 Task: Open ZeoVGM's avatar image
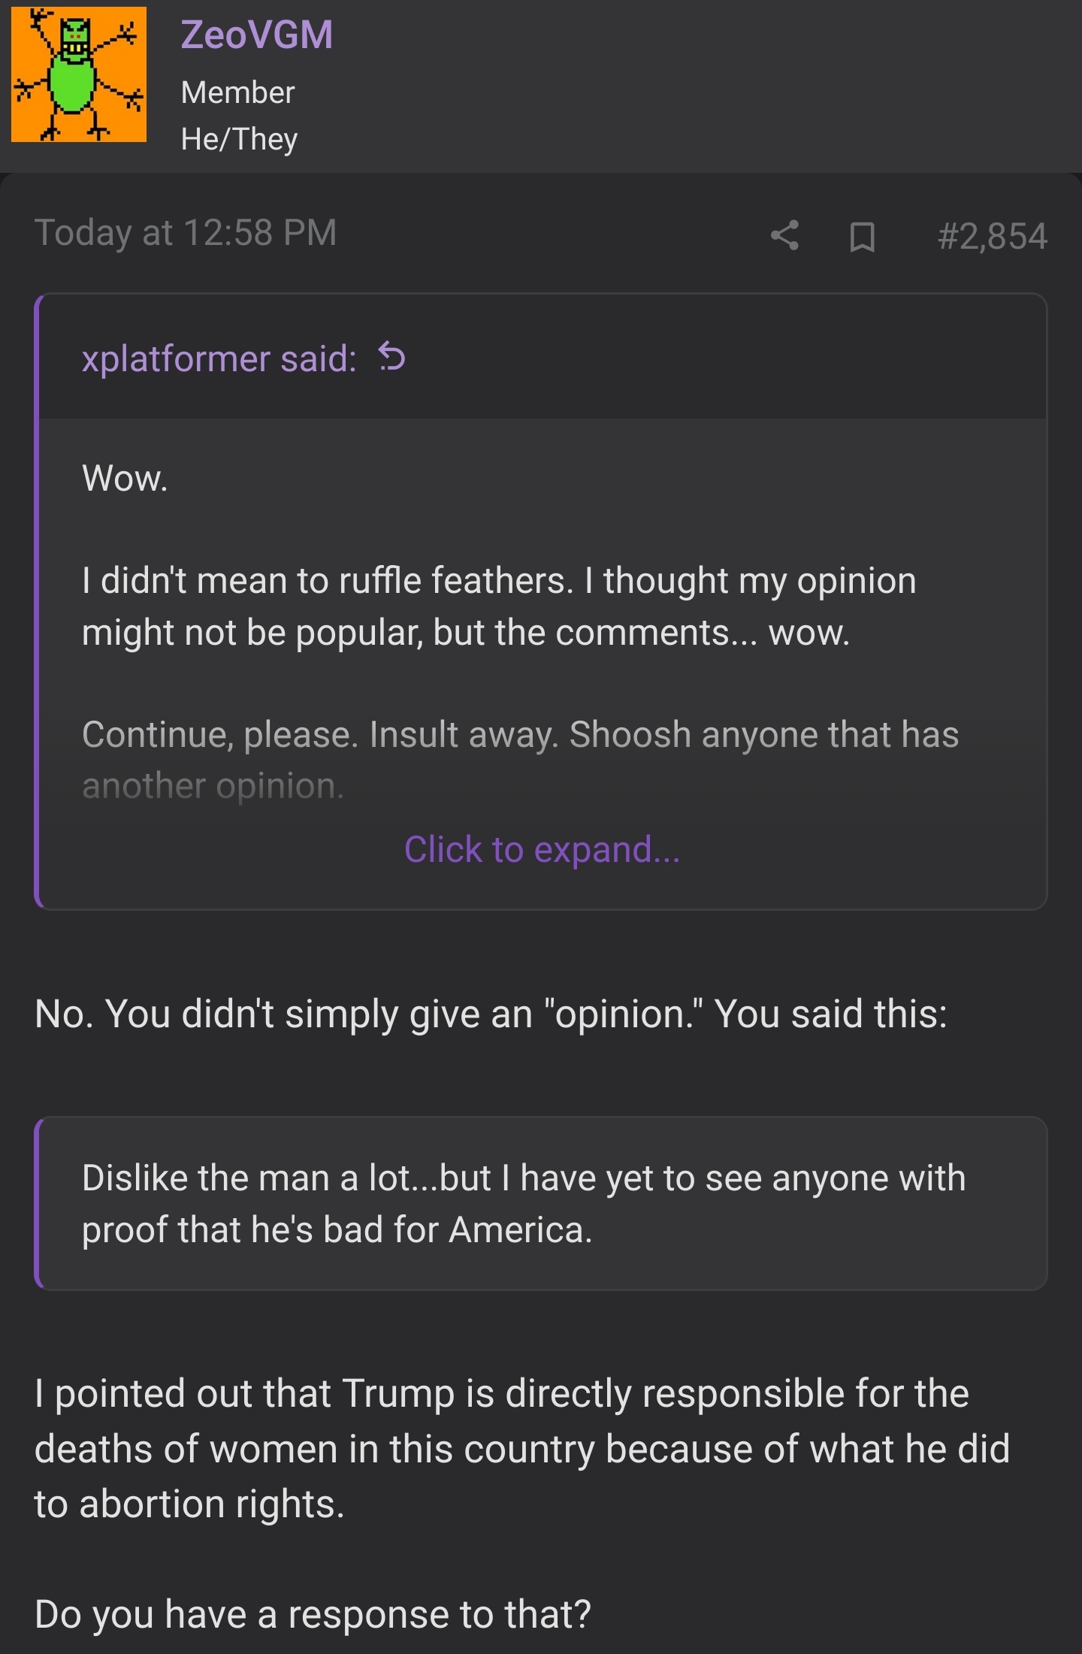pos(79,74)
